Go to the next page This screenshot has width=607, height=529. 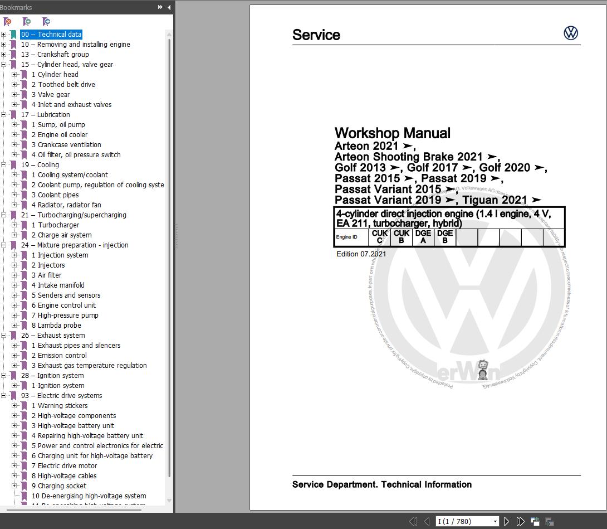click(x=506, y=522)
